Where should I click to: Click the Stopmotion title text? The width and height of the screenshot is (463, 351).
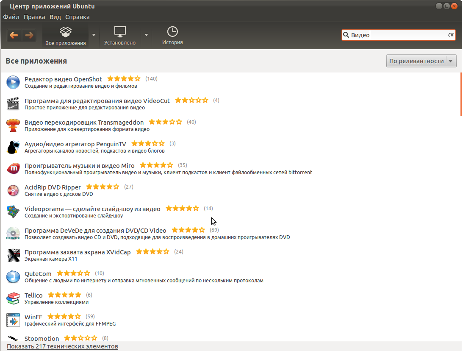point(42,339)
